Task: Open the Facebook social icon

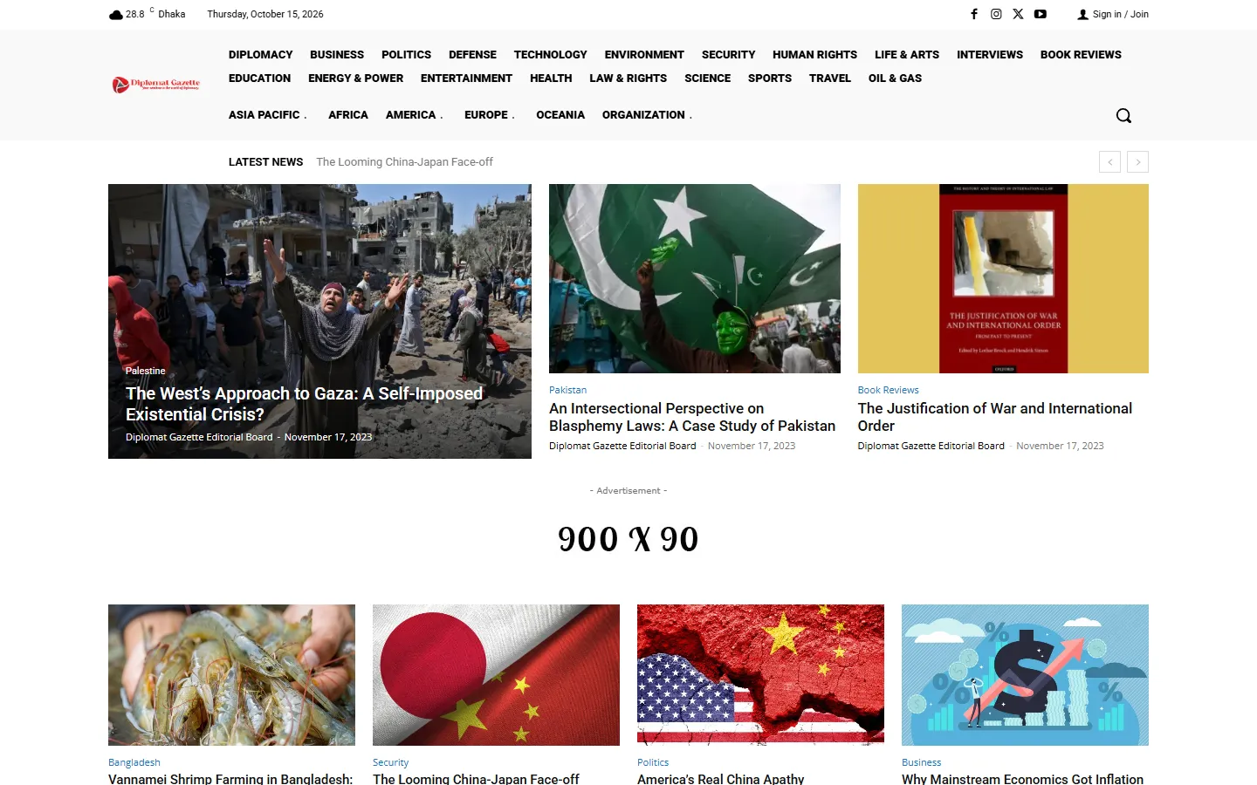Action: coord(974,14)
